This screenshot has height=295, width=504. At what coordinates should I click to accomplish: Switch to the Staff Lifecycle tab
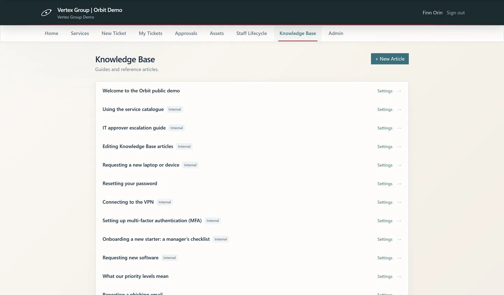pyautogui.click(x=251, y=33)
